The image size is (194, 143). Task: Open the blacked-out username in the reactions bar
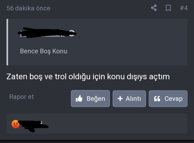[33, 125]
